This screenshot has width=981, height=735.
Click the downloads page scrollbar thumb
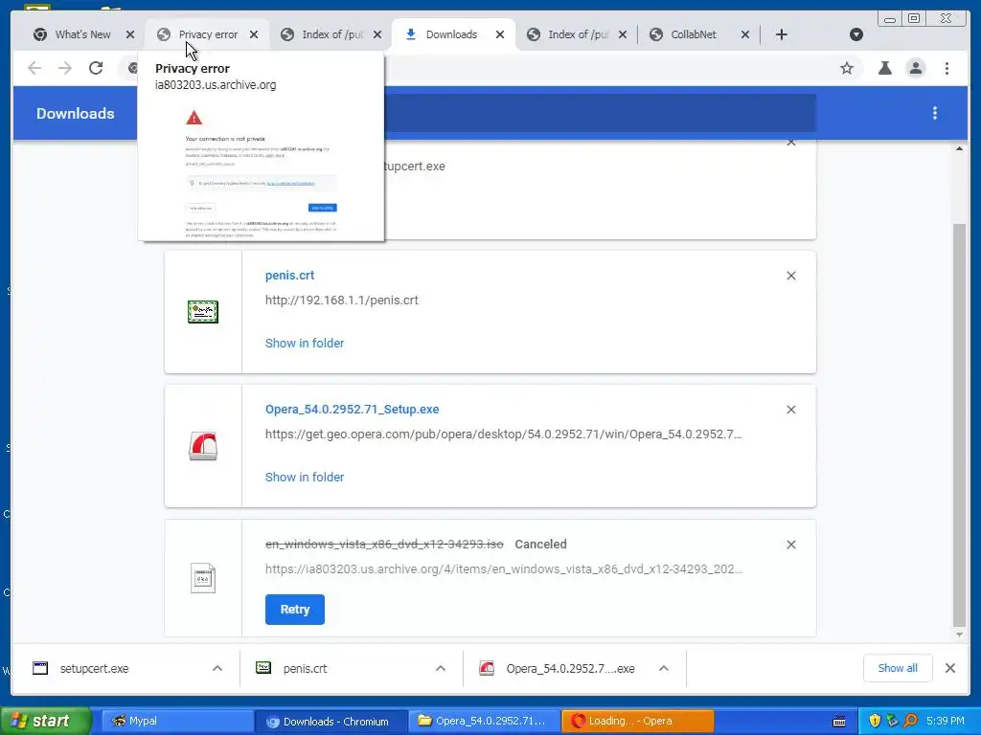click(959, 425)
